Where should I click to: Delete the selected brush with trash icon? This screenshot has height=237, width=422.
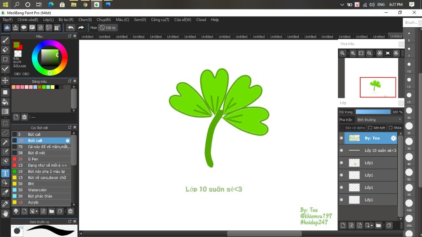point(70,211)
